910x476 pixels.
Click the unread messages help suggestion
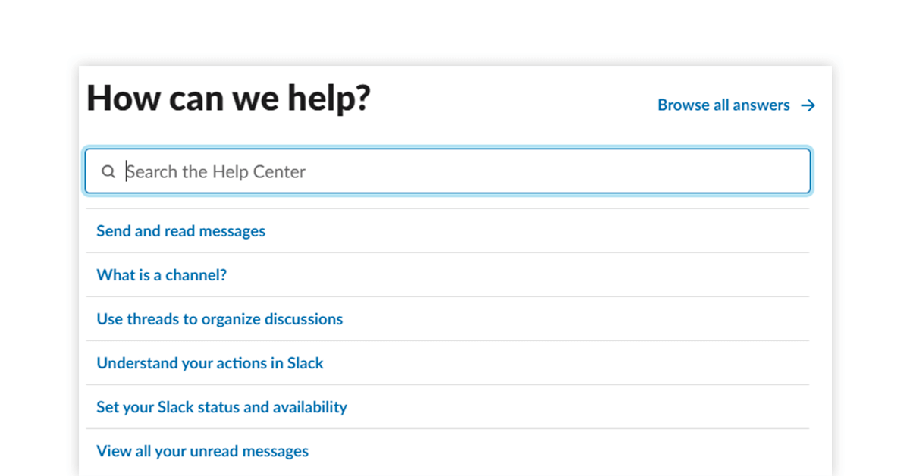pyautogui.click(x=202, y=451)
